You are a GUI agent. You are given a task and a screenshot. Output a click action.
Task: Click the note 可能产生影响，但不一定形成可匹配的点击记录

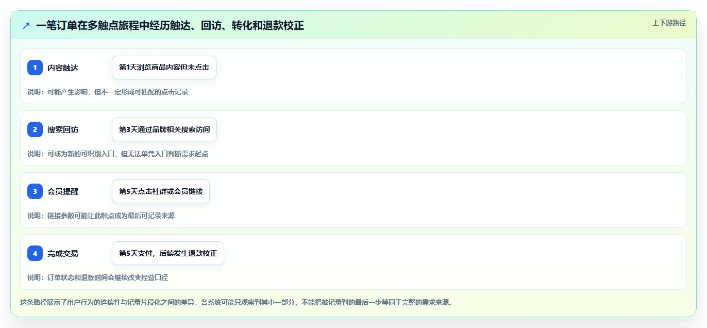[108, 92]
